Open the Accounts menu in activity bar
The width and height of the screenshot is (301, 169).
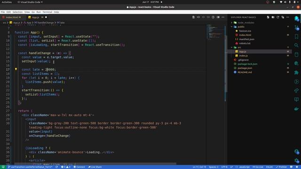[x=297, y=152]
